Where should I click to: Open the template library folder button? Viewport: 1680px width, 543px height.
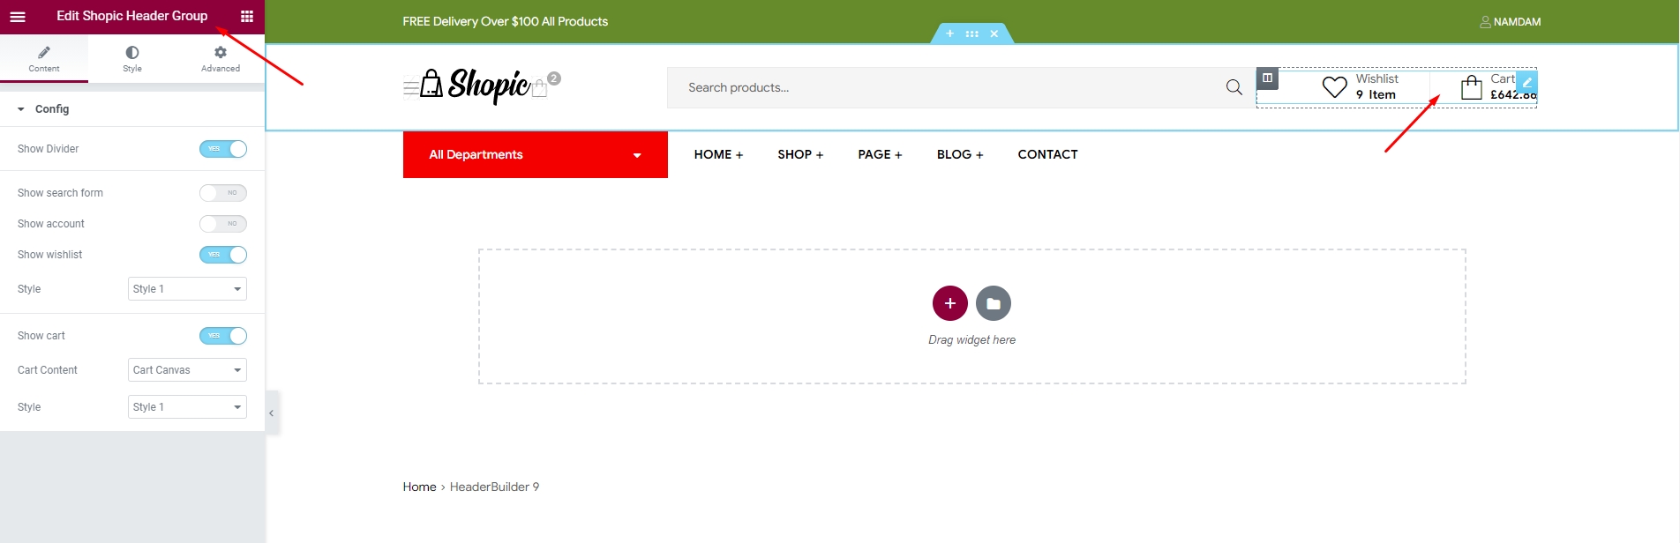click(994, 303)
